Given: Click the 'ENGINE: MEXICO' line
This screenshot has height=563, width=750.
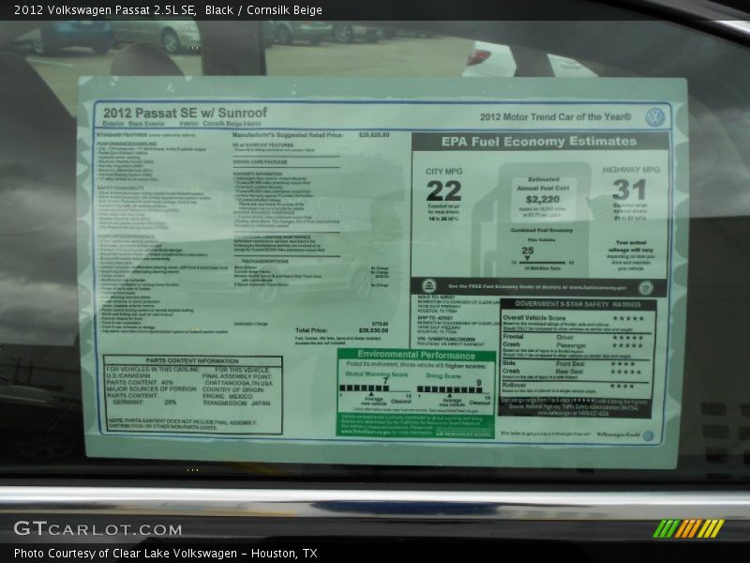Looking at the screenshot, I should 227,396.
